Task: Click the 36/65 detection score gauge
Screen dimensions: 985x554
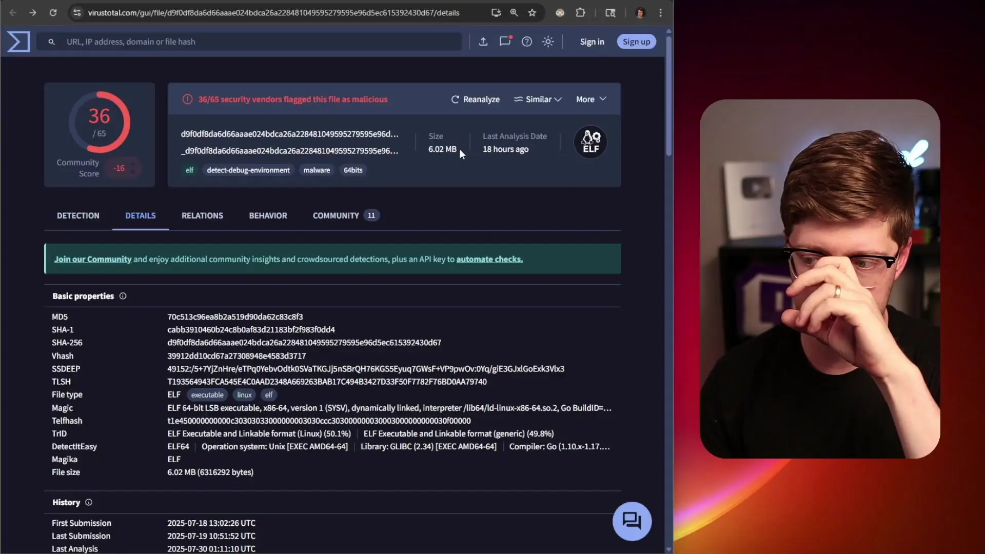Action: (x=99, y=122)
